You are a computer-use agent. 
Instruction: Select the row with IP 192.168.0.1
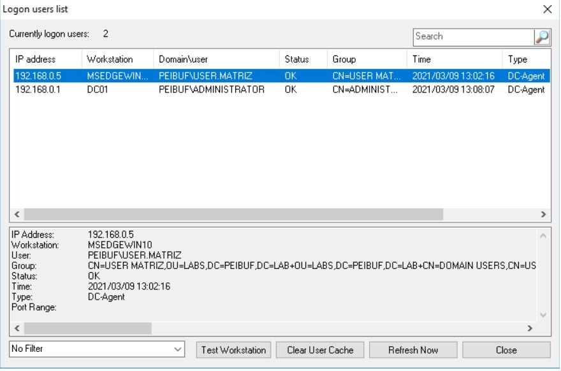pos(282,89)
